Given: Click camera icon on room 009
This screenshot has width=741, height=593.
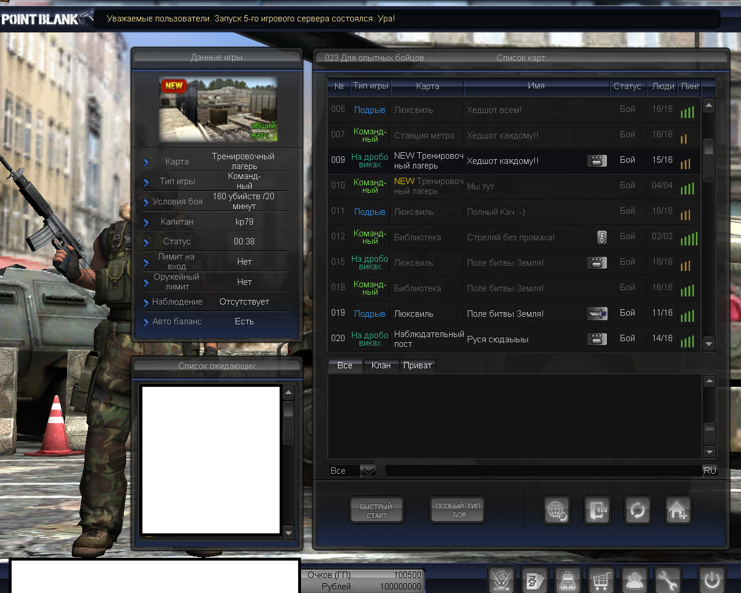Looking at the screenshot, I should pos(597,160).
